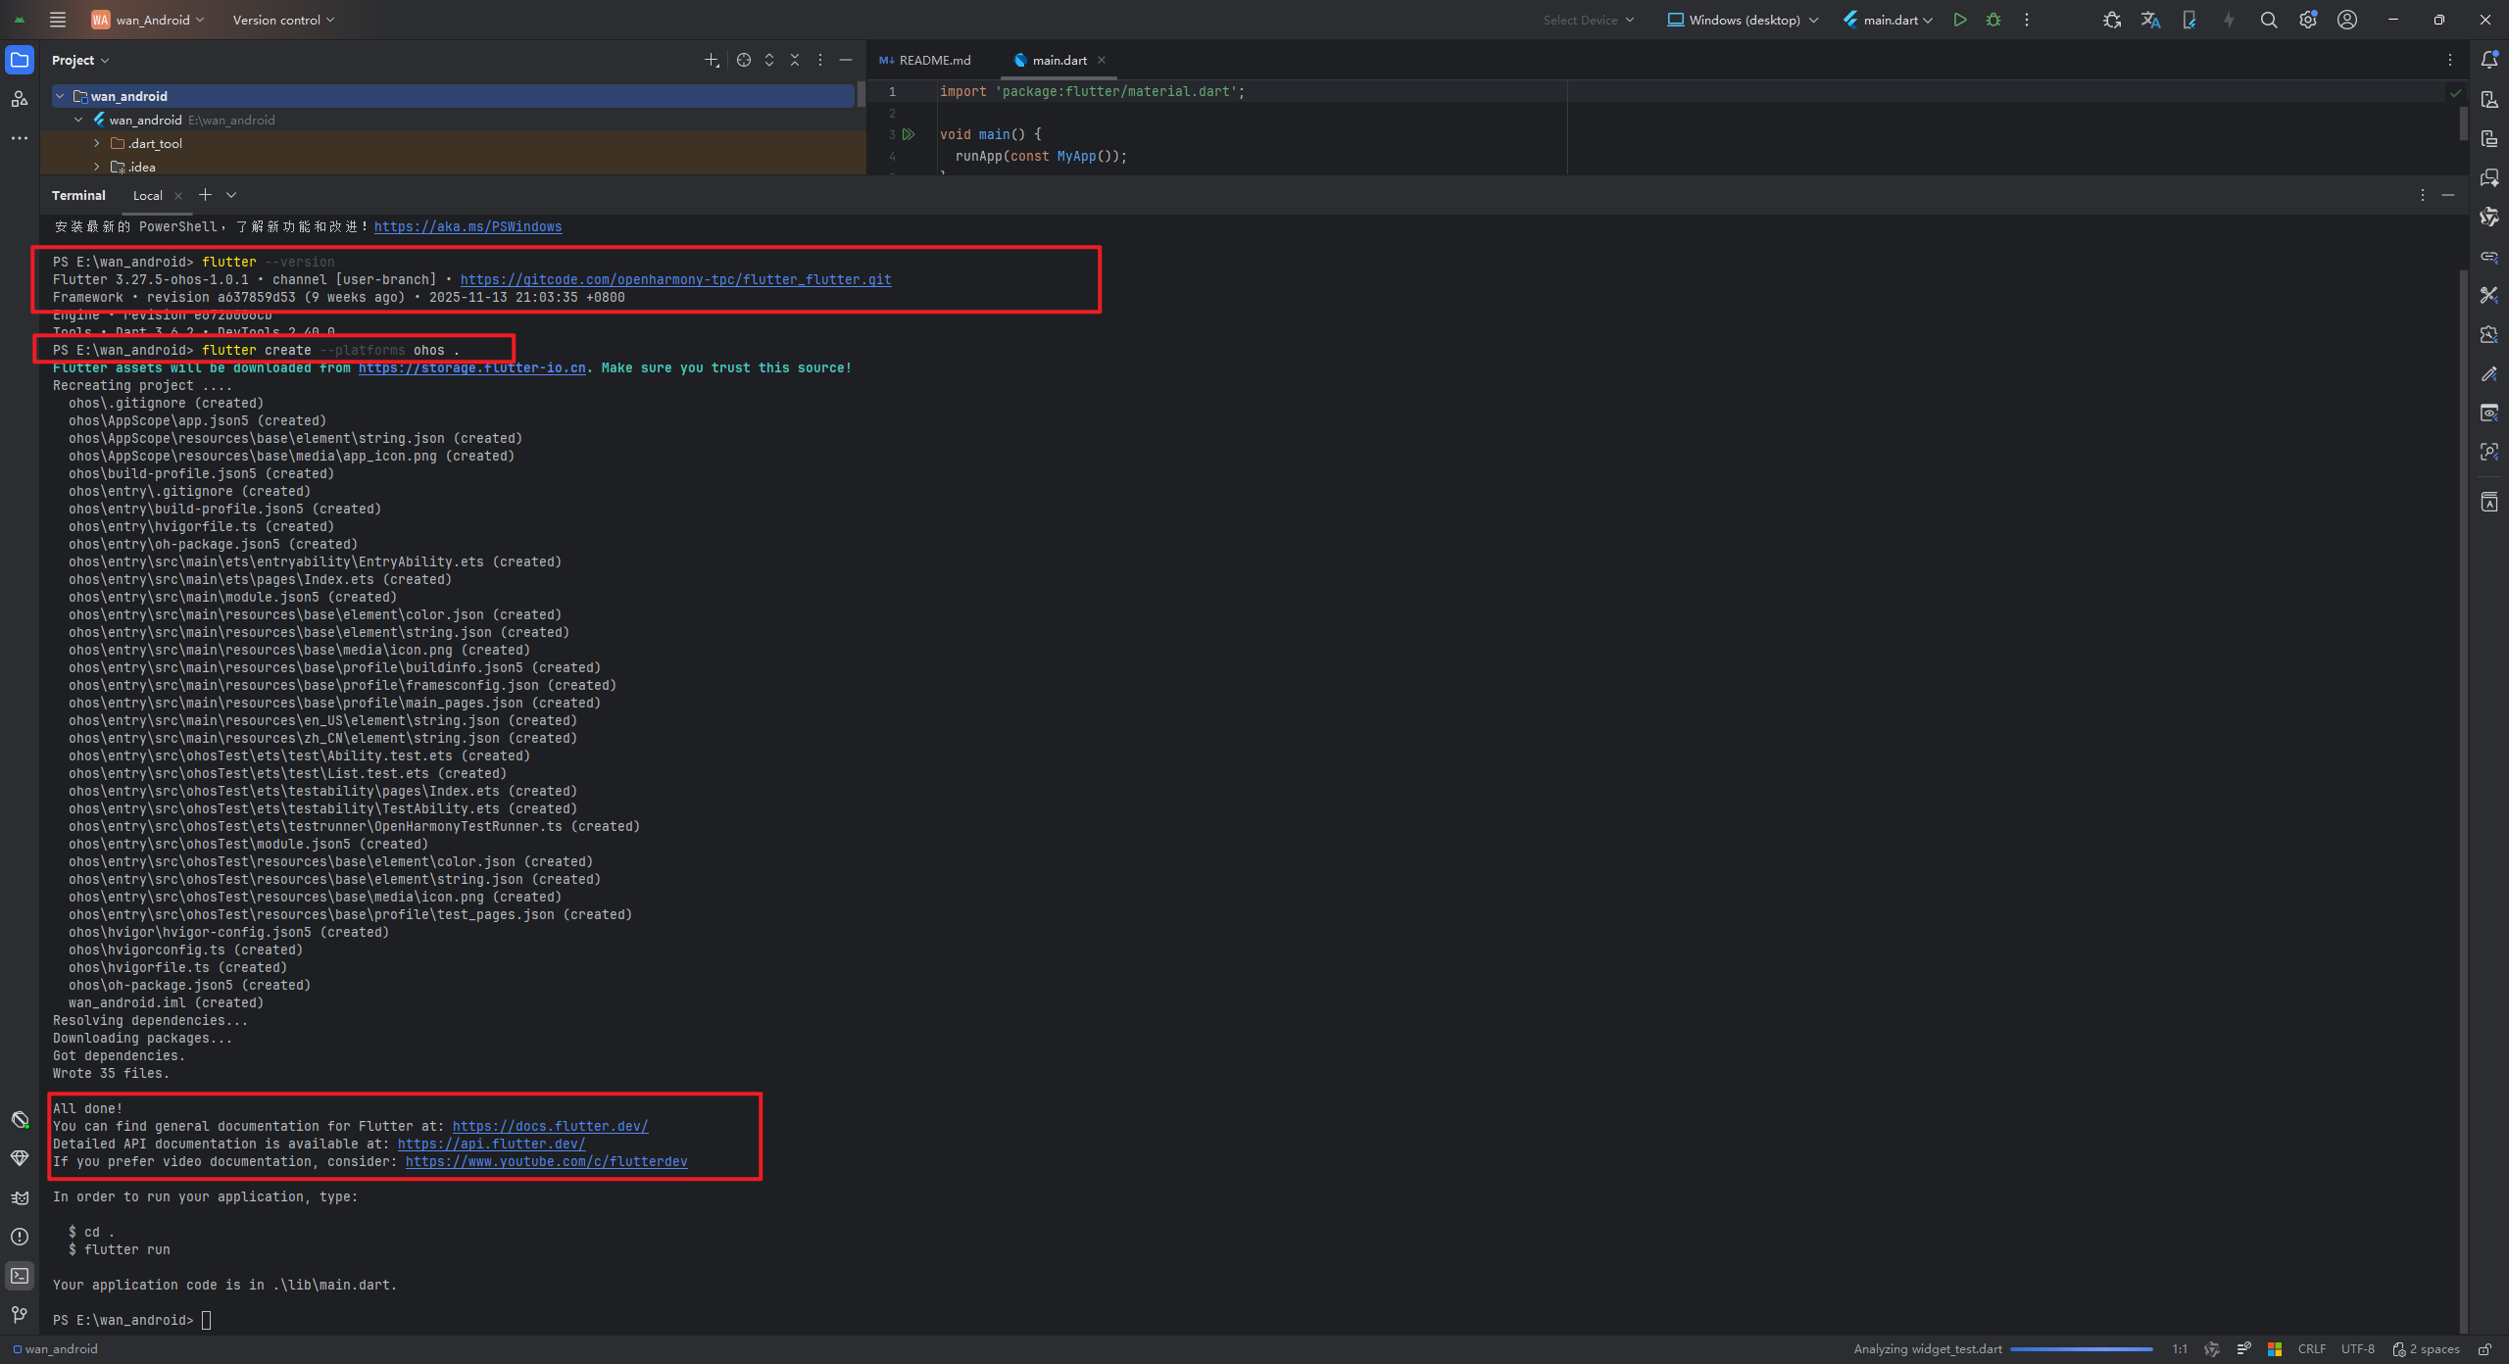Open Git tool window icon at bottom left
2509x1364 pixels.
coord(20,1314)
